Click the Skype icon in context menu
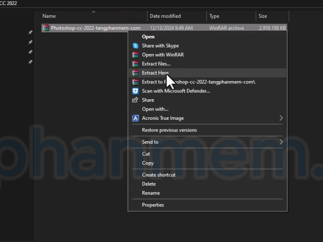This screenshot has width=323, height=242. (135, 46)
